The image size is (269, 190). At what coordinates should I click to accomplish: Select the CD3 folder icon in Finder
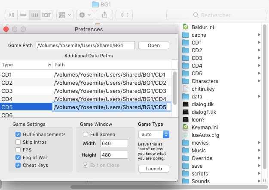[186, 58]
